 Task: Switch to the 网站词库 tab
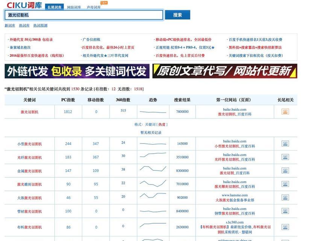tap(74, 7)
